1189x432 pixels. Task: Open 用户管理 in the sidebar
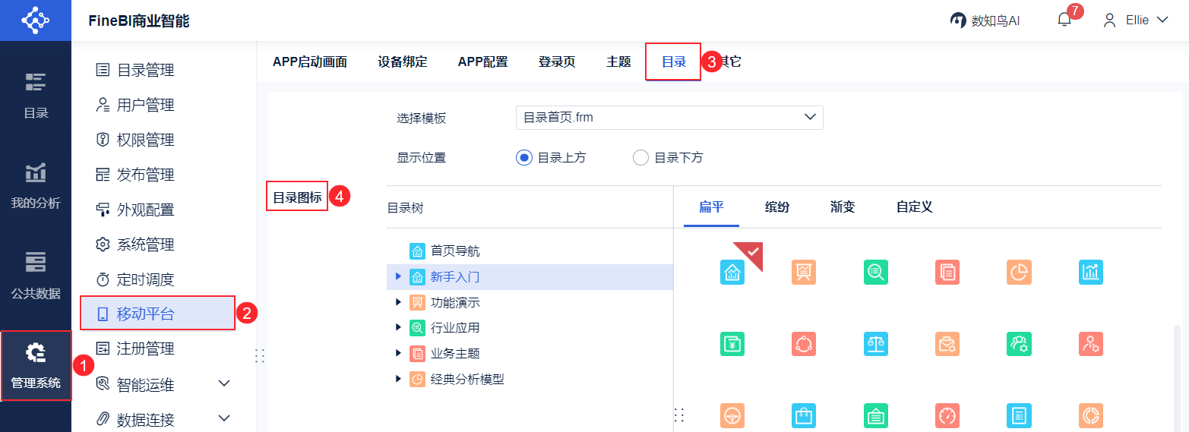click(145, 105)
